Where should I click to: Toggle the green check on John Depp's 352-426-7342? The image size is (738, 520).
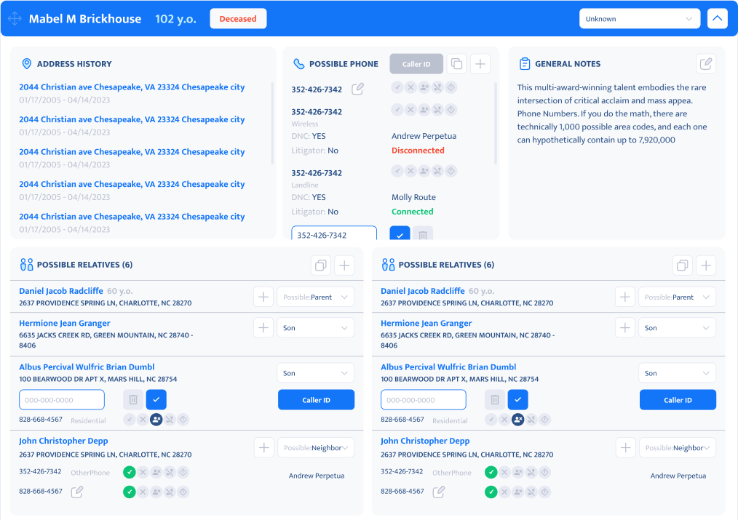pos(129,472)
